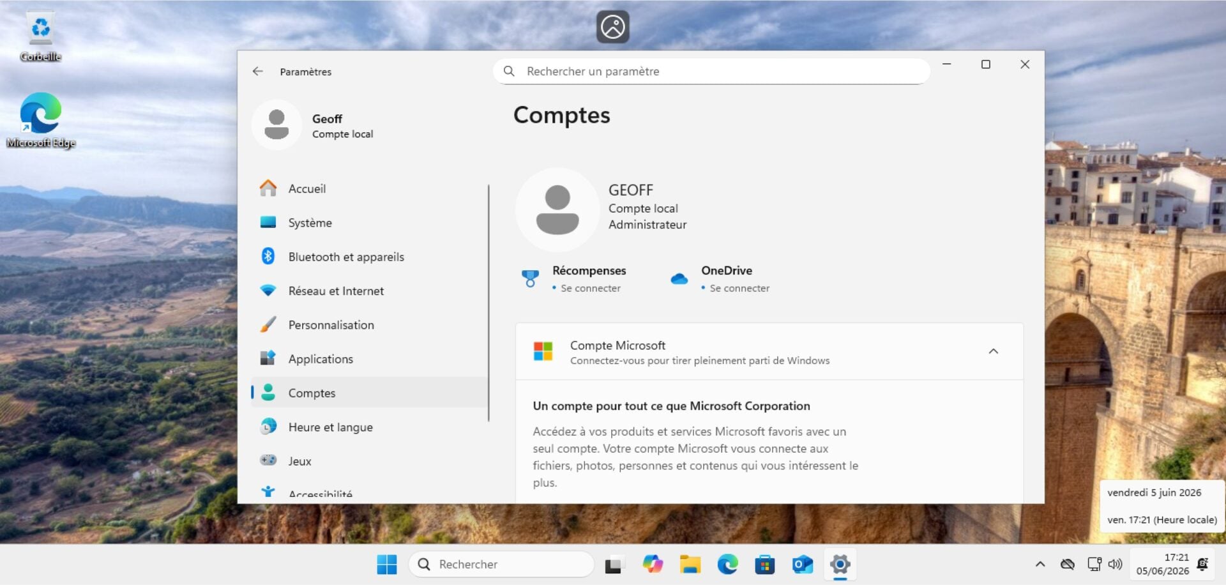Viewport: 1226px width, 585px height.
Task: Click the Heure et langue globe icon
Action: [x=268, y=427]
